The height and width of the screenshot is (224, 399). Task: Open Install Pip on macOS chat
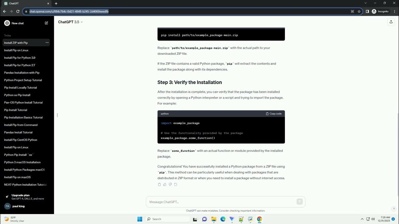pyautogui.click(x=26, y=177)
